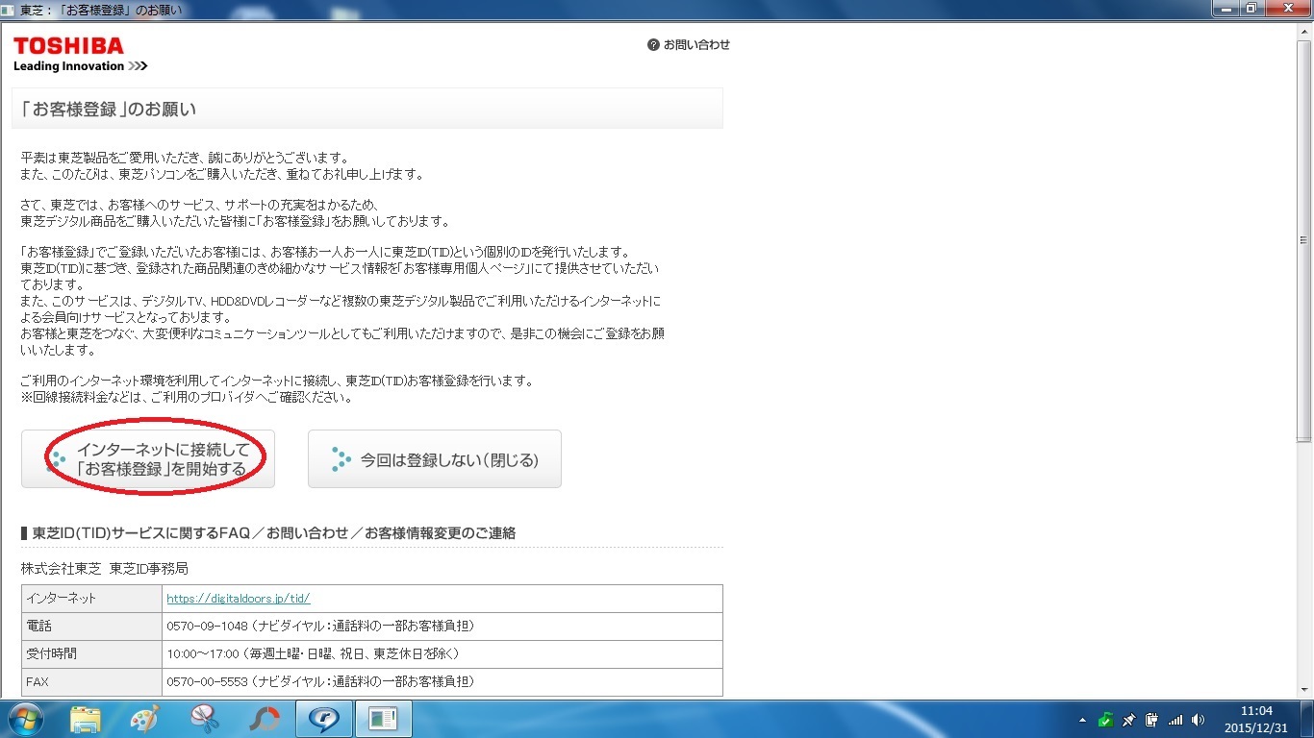Click the TOSHIBA Leading Innovation logo

click(x=81, y=54)
